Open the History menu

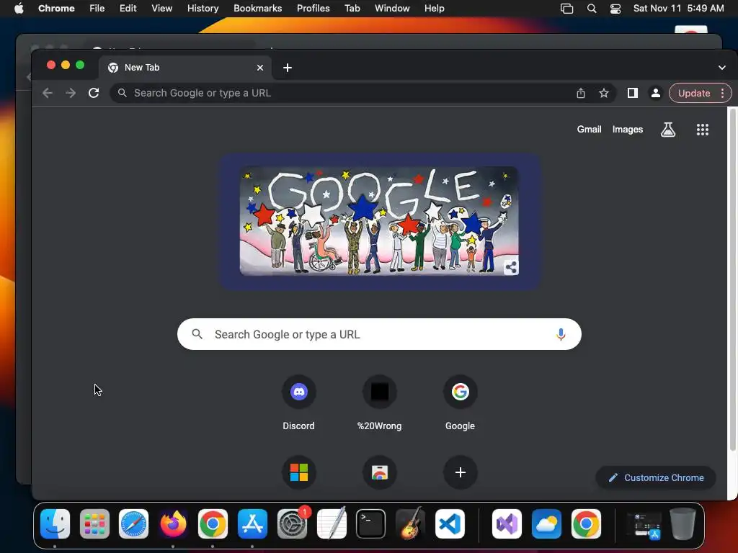(203, 9)
